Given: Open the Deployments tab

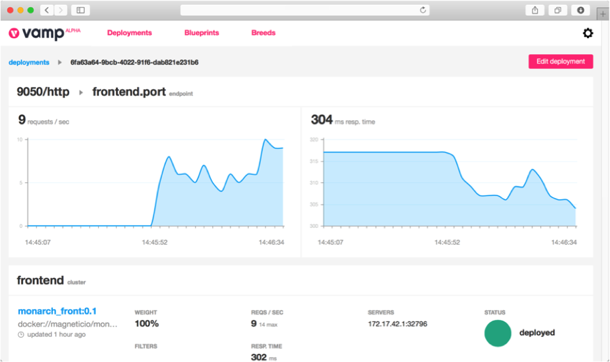Looking at the screenshot, I should (x=129, y=33).
